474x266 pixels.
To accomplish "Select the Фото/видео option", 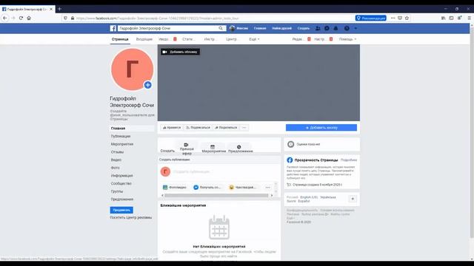I will 175,187.
